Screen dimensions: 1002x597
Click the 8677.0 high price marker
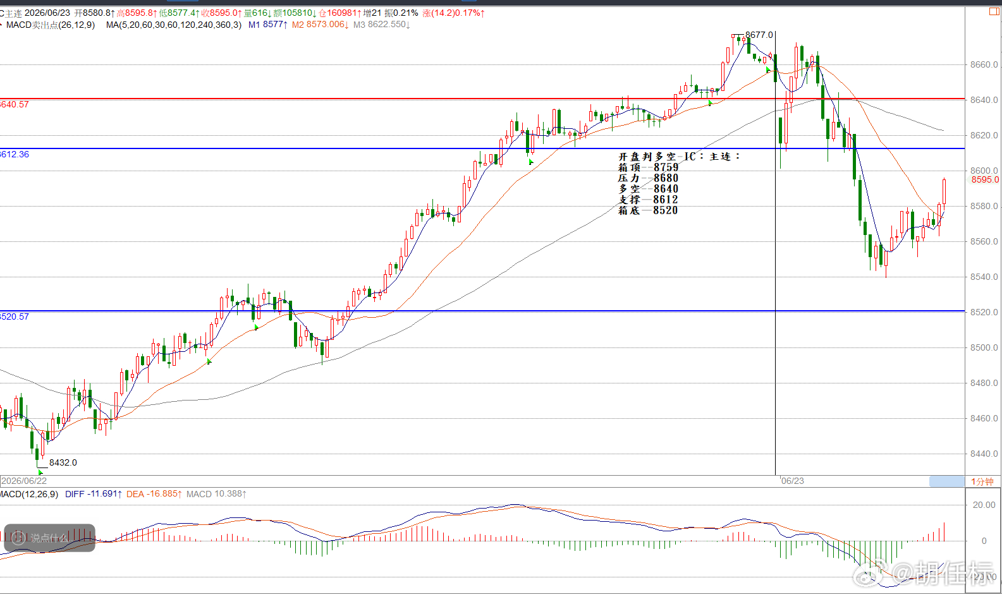pyautogui.click(x=759, y=35)
